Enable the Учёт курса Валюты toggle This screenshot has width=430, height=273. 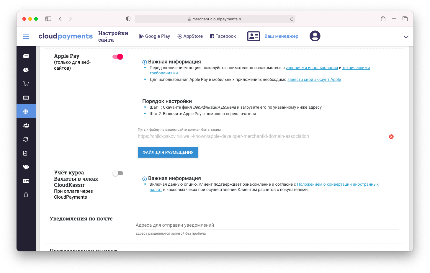tap(118, 173)
